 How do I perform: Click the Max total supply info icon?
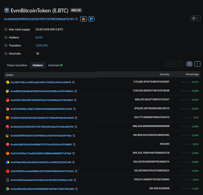tap(6, 29)
